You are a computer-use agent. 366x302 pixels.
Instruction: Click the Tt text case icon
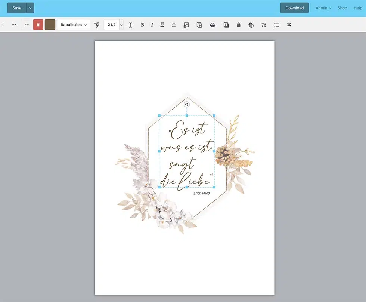click(264, 25)
